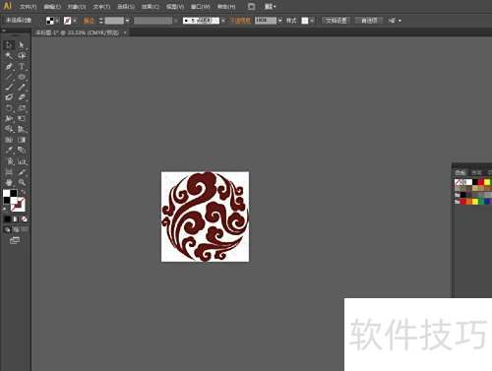Select the Blob Brush tool
492x371 pixels.
click(x=9, y=97)
